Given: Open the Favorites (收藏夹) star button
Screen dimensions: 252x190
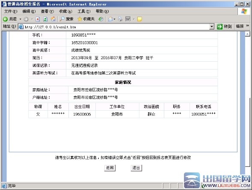Looking at the screenshot, I should point(86,19).
